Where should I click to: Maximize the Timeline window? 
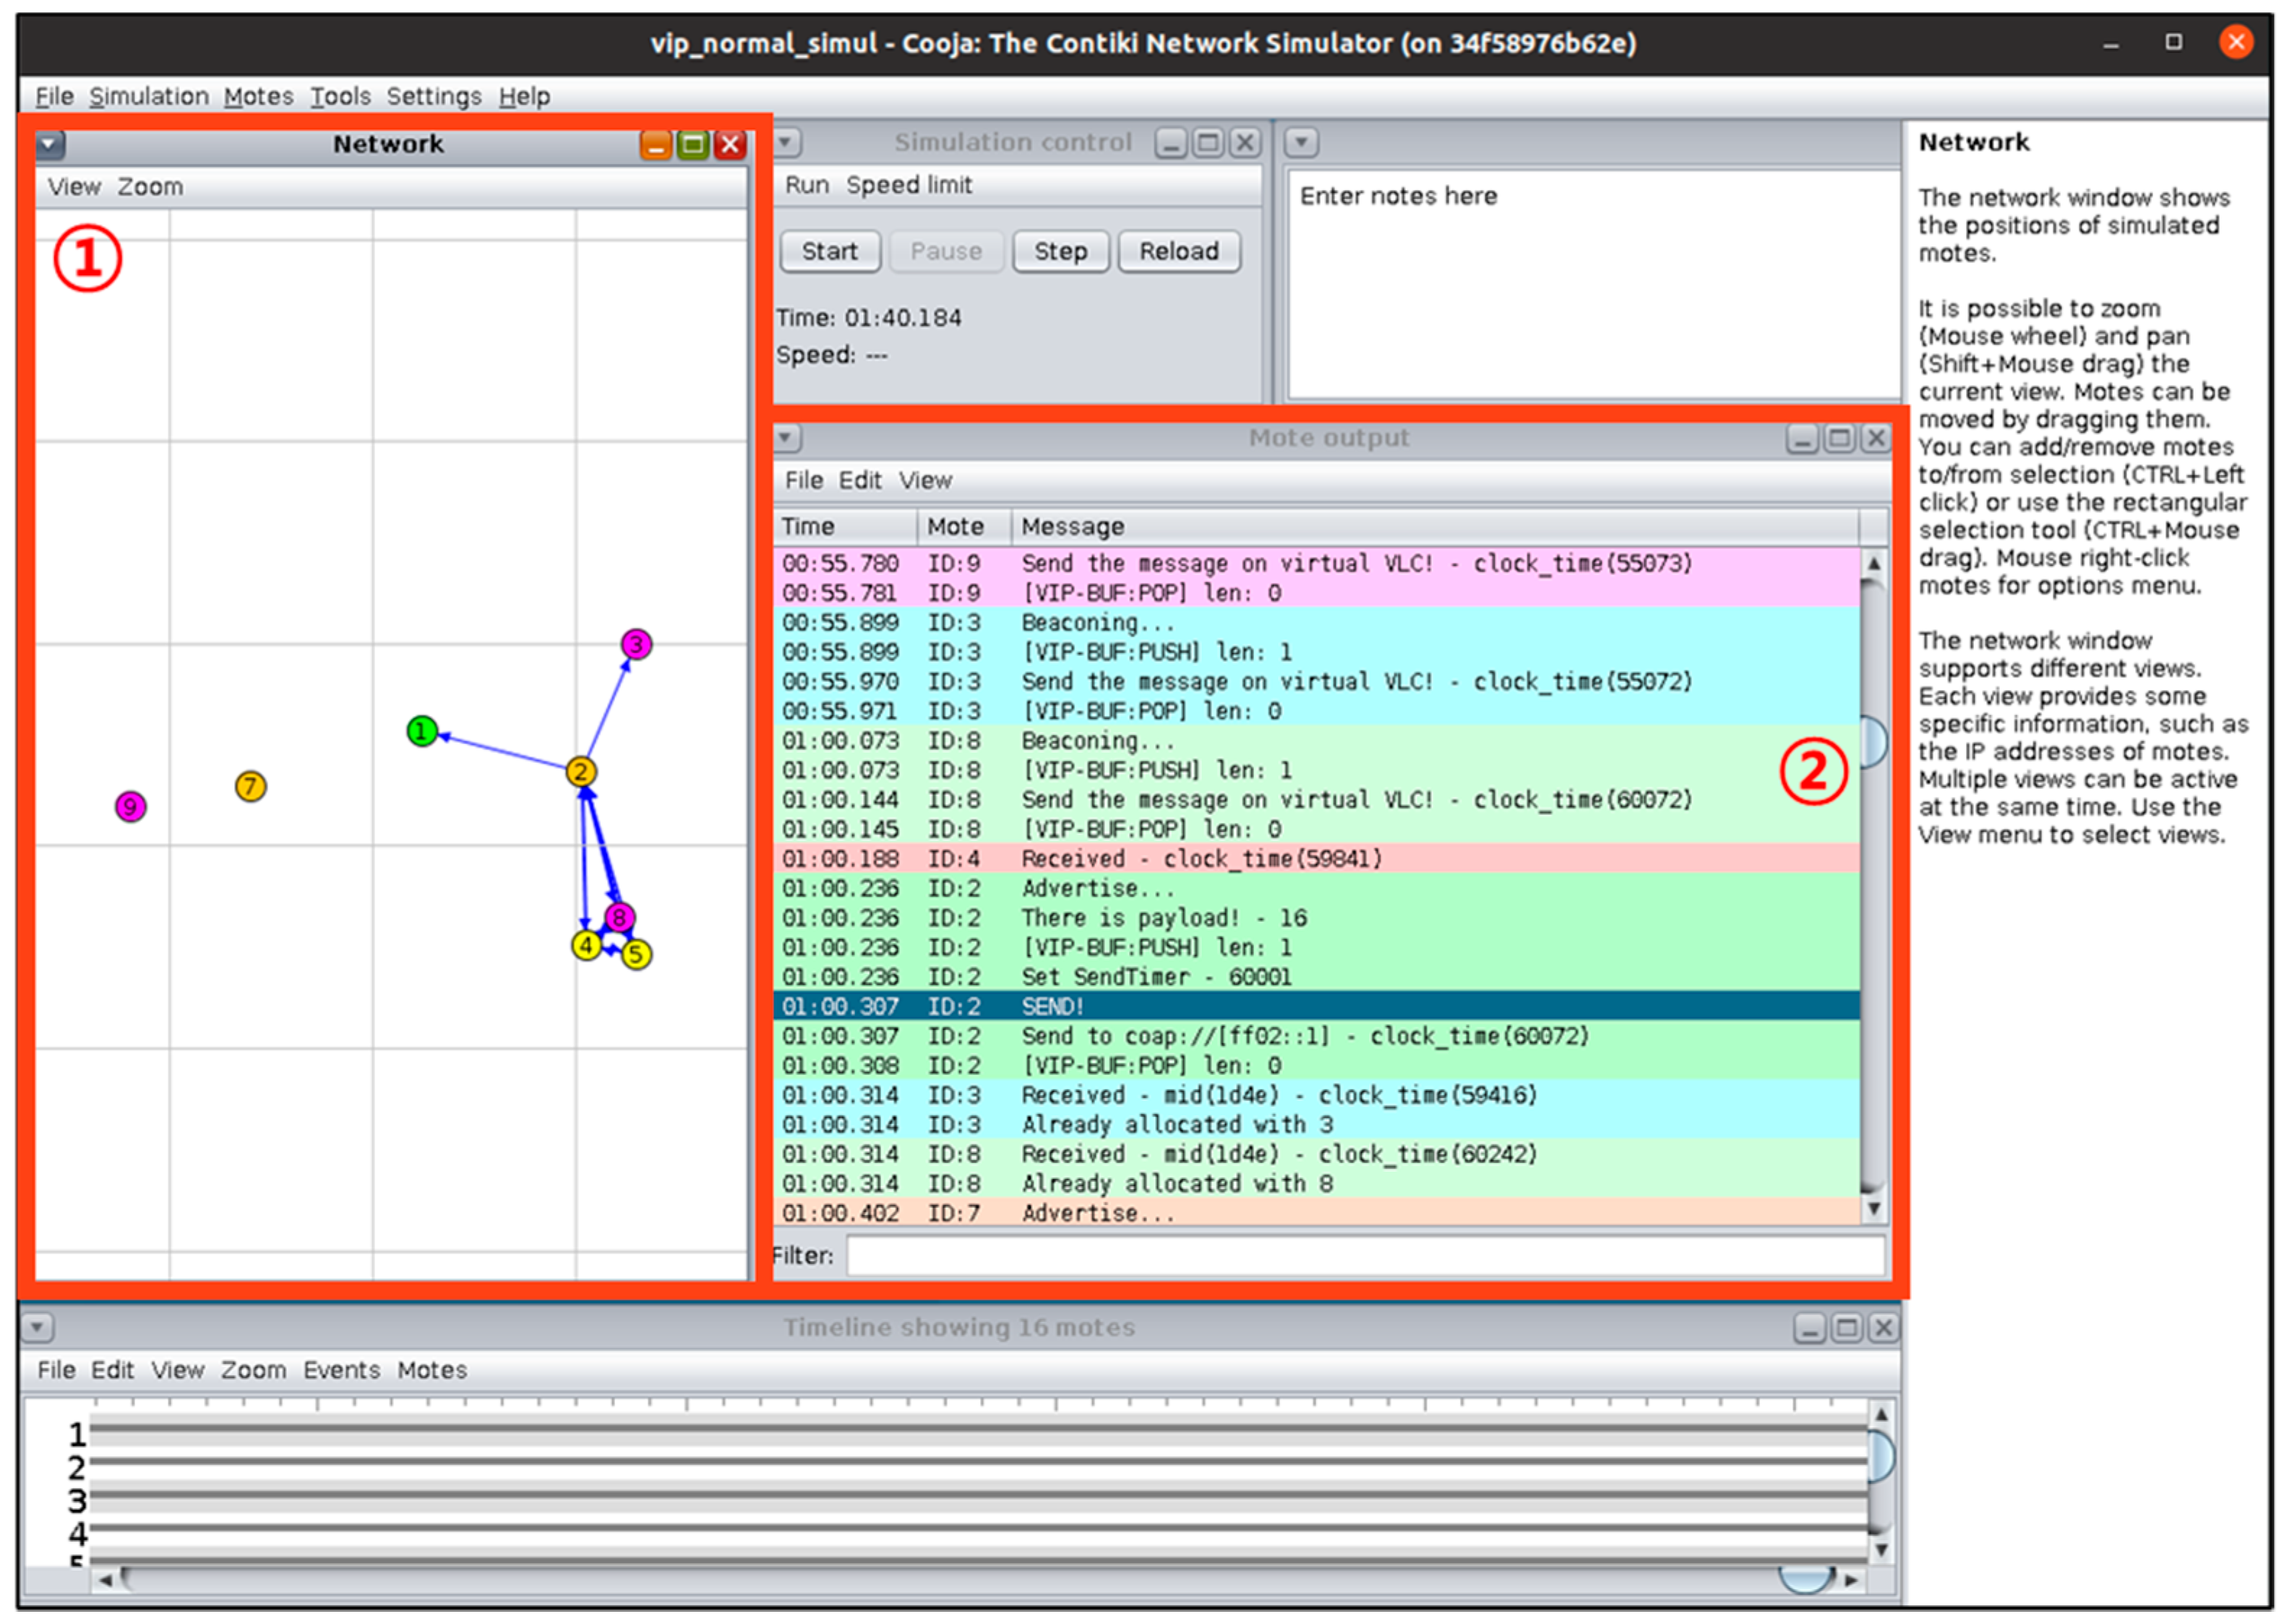pos(1847,1328)
